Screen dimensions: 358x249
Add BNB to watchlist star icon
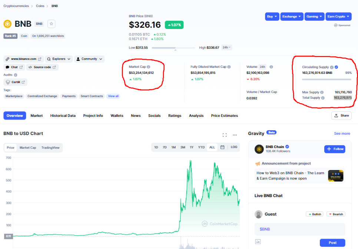click(52, 24)
